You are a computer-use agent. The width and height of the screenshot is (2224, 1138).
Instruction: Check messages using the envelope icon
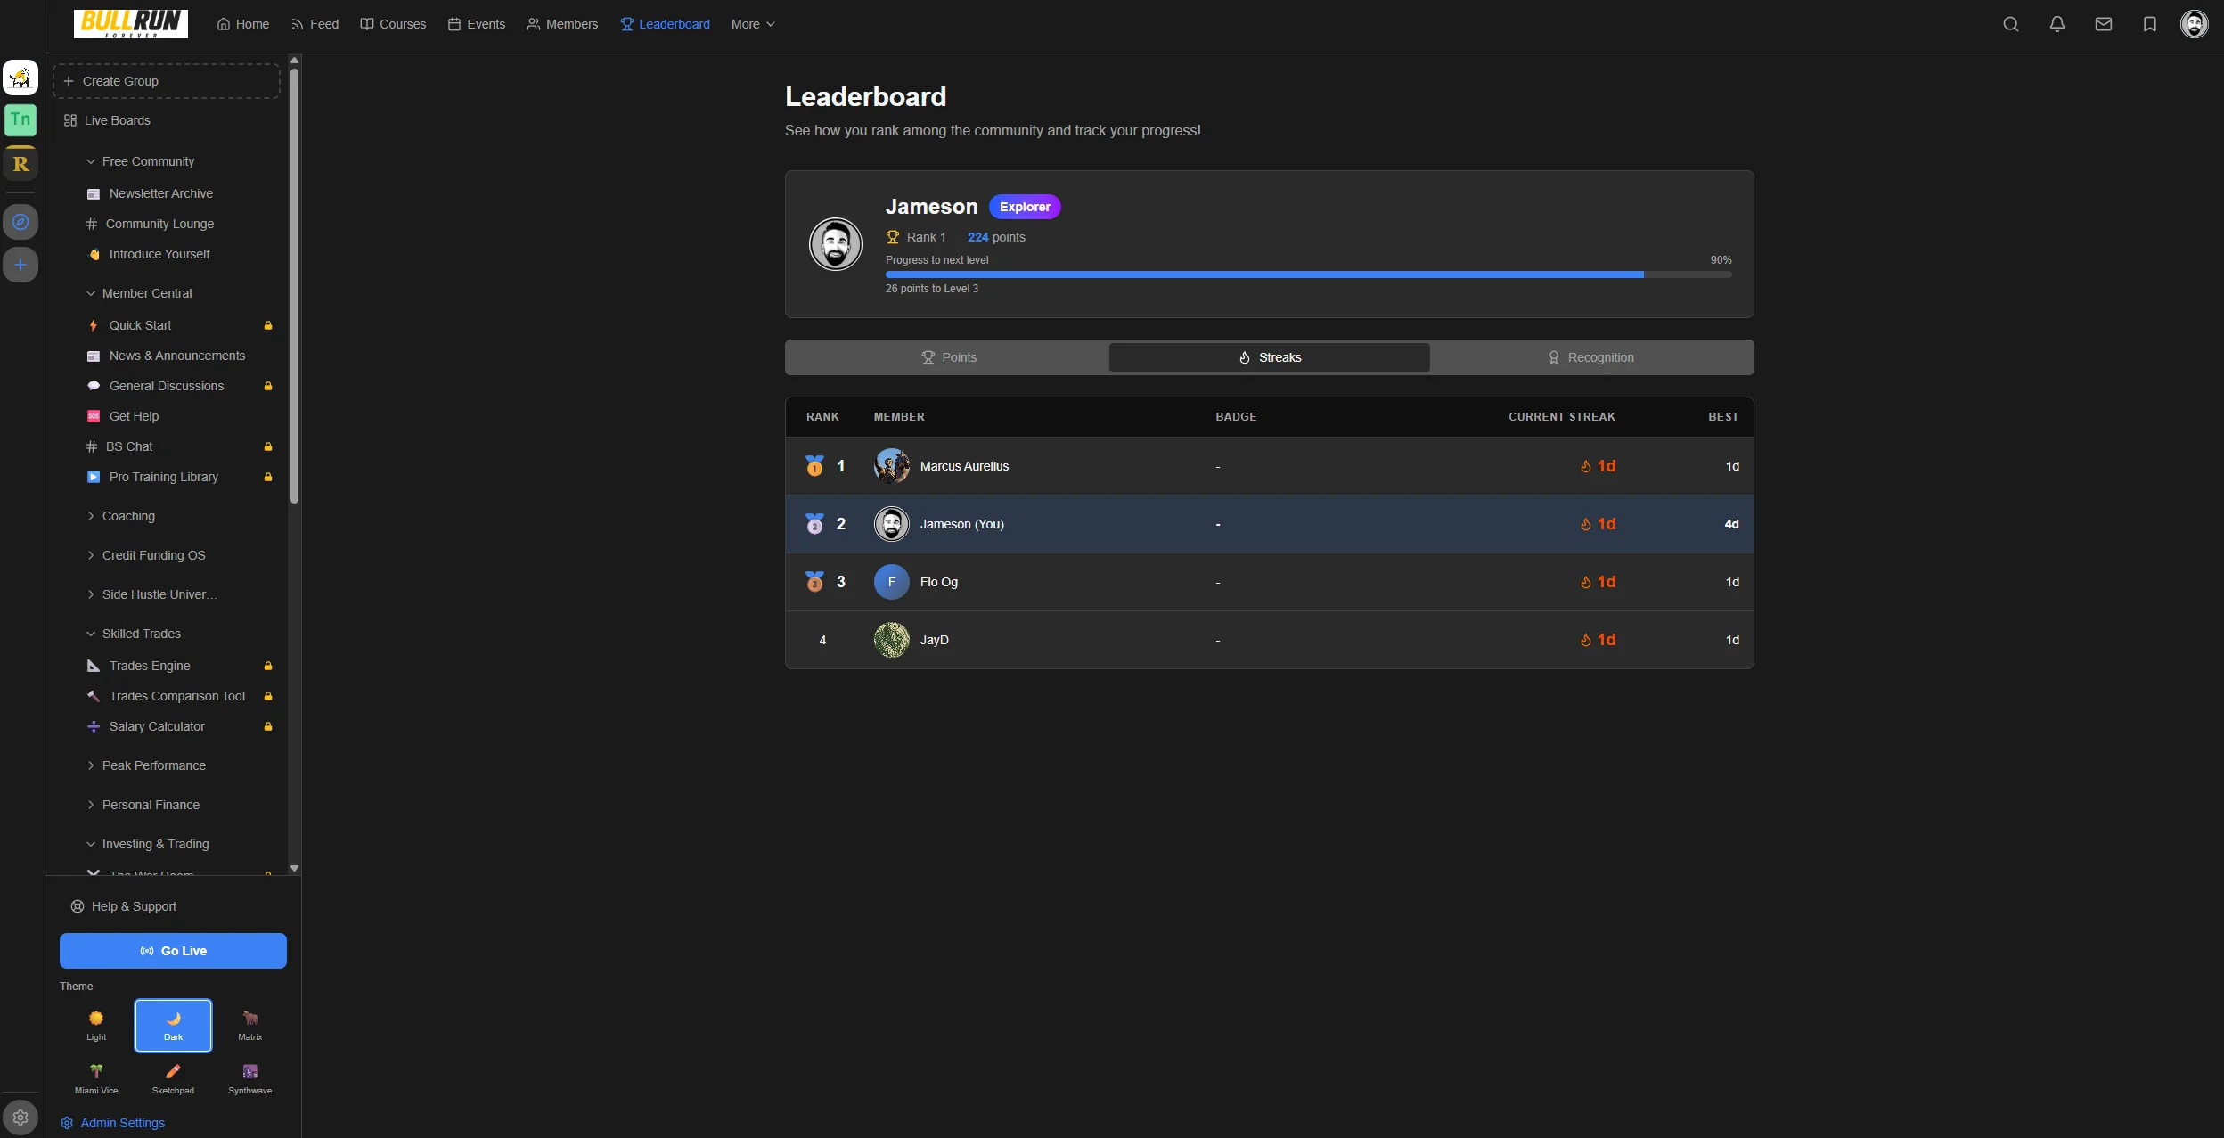pyautogui.click(x=2104, y=24)
